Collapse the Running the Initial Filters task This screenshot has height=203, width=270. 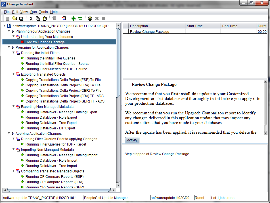pos(13,53)
